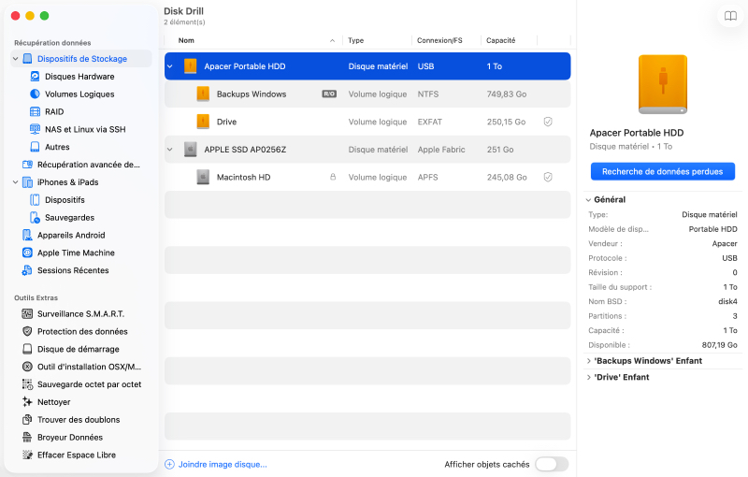The image size is (748, 477).
Task: Select the Macintosh HD volume name
Action: pyautogui.click(x=244, y=177)
